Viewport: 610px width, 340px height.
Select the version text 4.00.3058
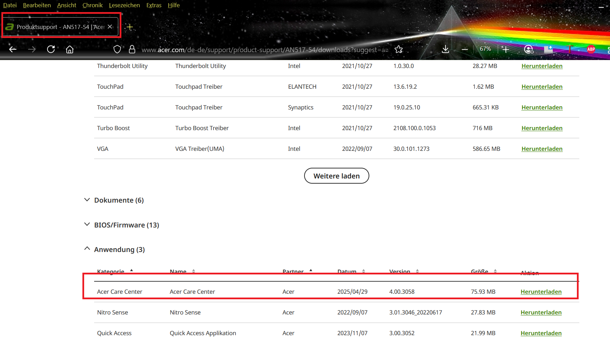pos(402,292)
